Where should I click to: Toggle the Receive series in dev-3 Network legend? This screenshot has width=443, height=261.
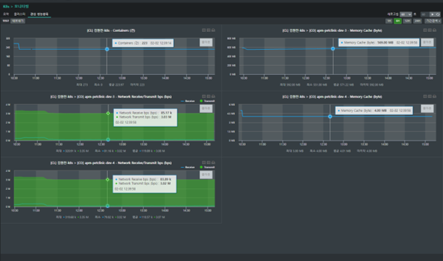(188, 101)
